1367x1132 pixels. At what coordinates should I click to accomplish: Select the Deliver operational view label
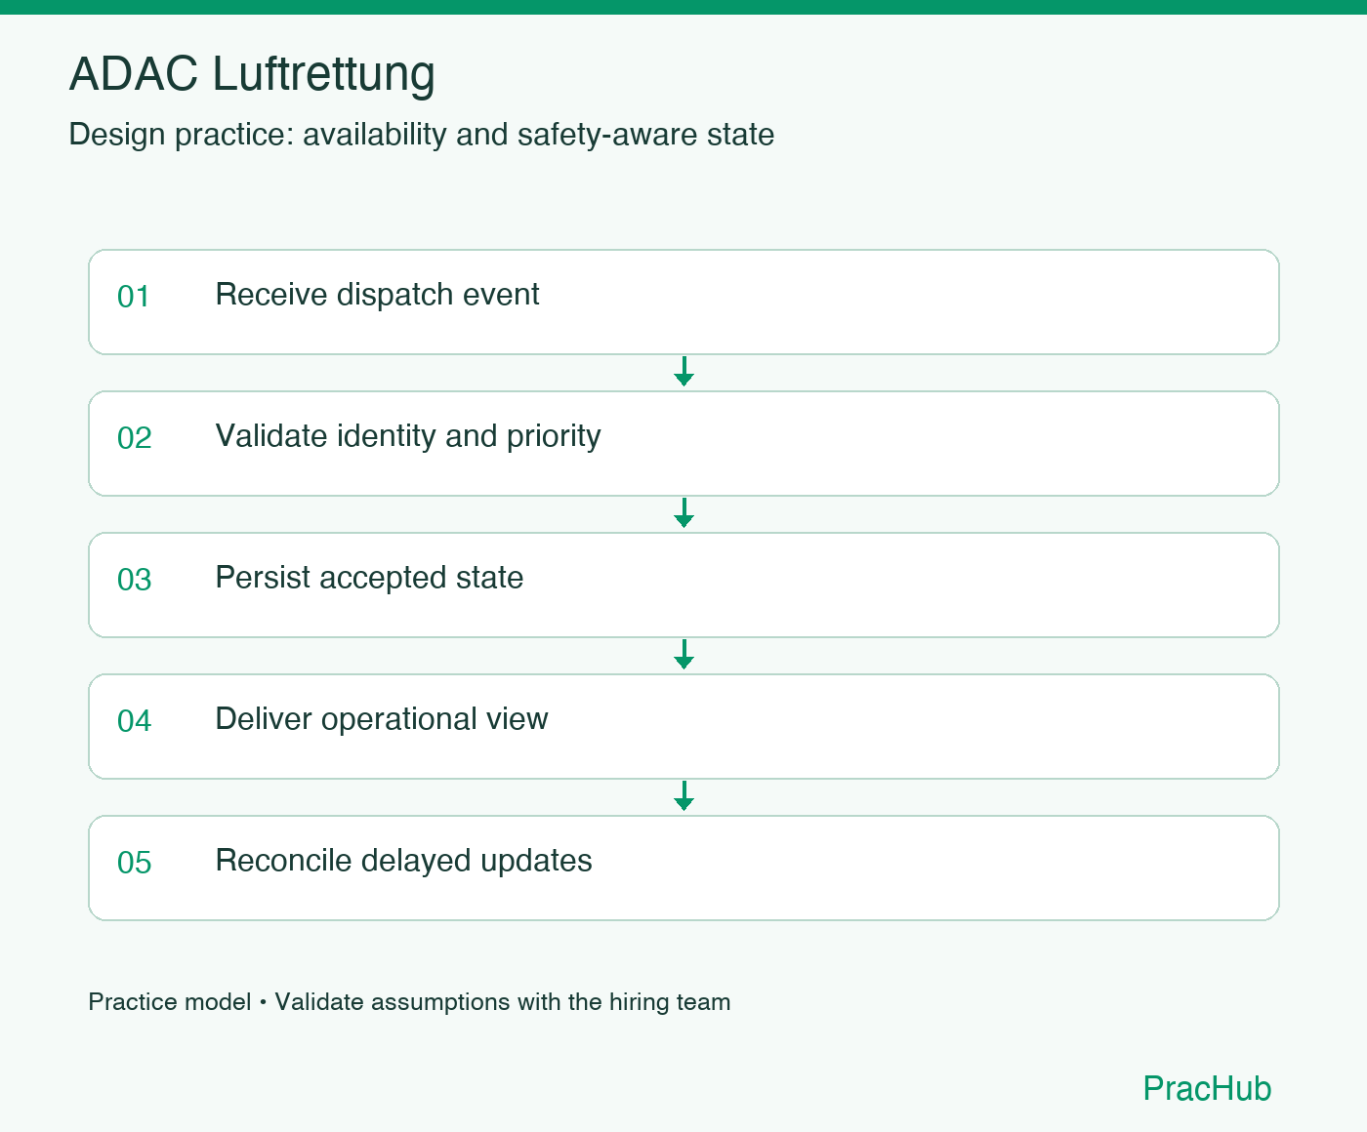point(382,719)
